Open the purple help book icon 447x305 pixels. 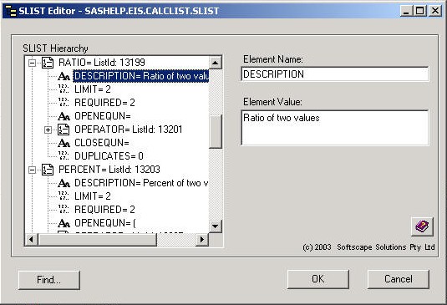[x=422, y=226]
